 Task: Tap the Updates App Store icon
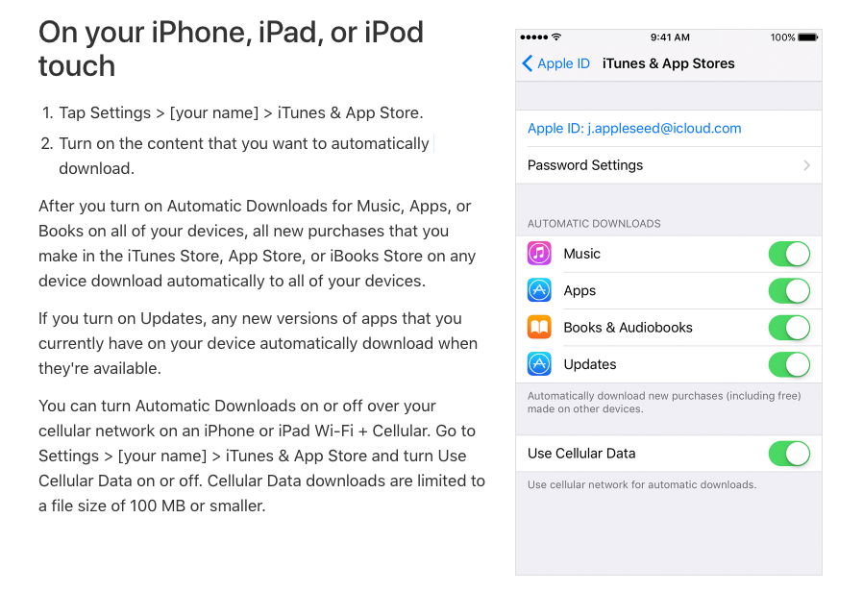(539, 364)
